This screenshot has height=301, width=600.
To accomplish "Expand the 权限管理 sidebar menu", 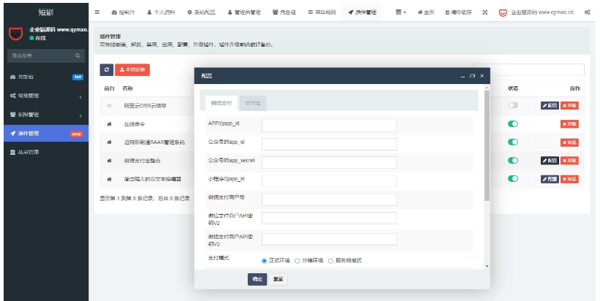I will (44, 115).
